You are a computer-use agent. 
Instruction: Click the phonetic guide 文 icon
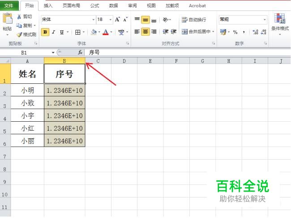121,32
